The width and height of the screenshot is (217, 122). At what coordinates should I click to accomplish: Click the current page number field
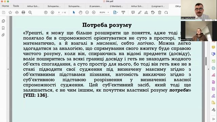(59, 13)
